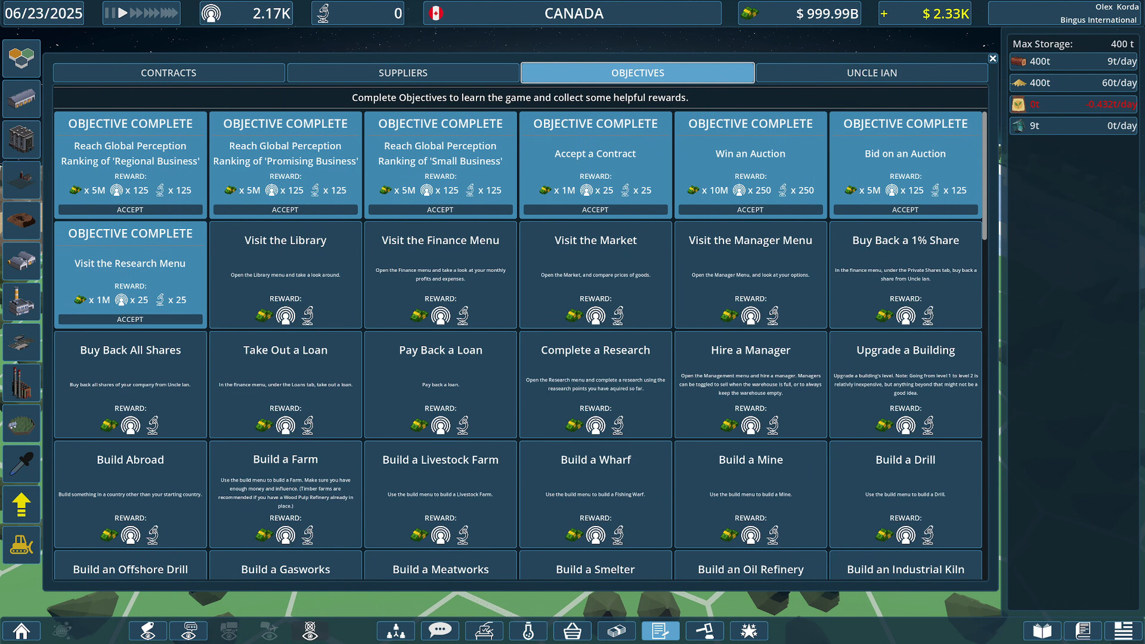Switch to the SUPPLIERS tab
Image resolution: width=1145 pixels, height=644 pixels.
coord(403,72)
